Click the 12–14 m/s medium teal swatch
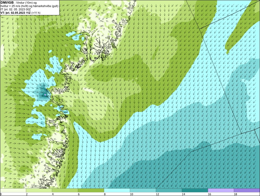The width and height of the screenshot is (260, 196). (169, 190)
